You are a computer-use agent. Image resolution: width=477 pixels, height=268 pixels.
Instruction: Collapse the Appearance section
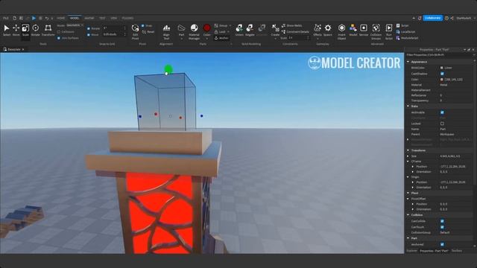coord(408,62)
